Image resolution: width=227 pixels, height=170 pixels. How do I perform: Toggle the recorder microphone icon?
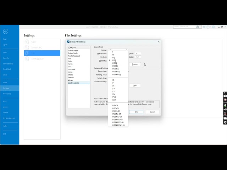pos(225,106)
